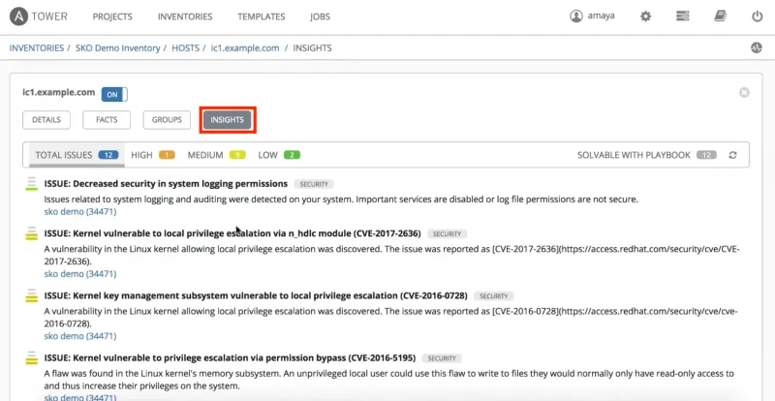Screen dimensions: 775x401
Task: Click issue title Kernel key management subsystem
Action: tap(256, 295)
